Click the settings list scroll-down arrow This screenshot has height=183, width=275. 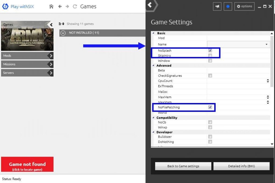coord(272,144)
